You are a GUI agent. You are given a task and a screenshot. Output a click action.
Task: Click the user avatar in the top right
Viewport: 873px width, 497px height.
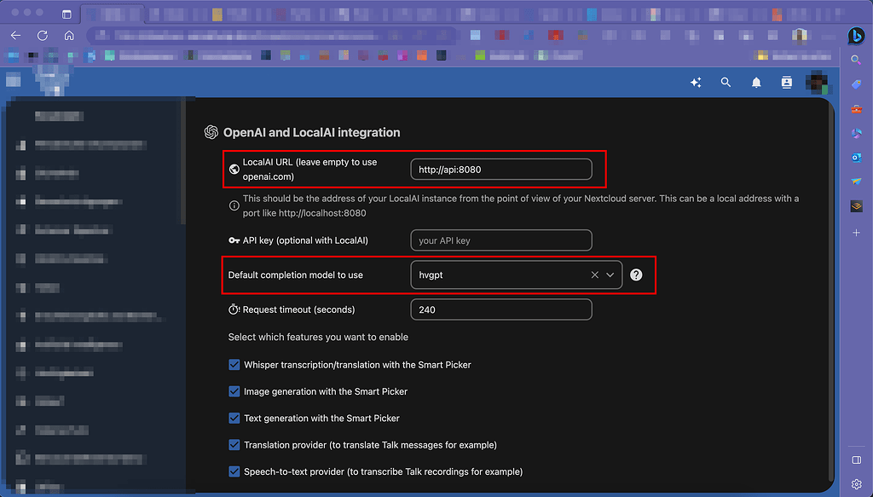tap(817, 83)
